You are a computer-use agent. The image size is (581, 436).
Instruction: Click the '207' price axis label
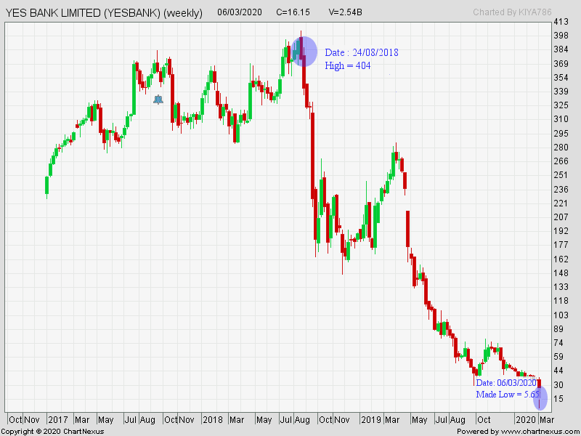561,217
